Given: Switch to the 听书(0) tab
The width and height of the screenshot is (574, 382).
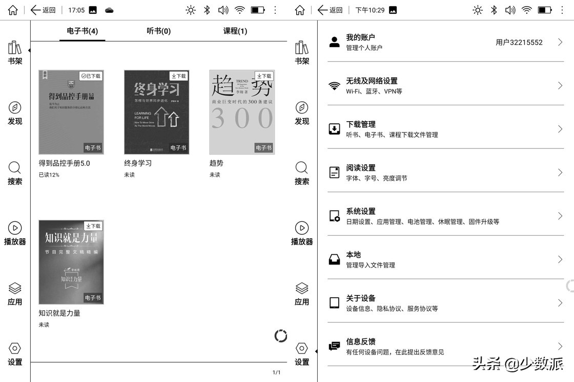Looking at the screenshot, I should 159,31.
